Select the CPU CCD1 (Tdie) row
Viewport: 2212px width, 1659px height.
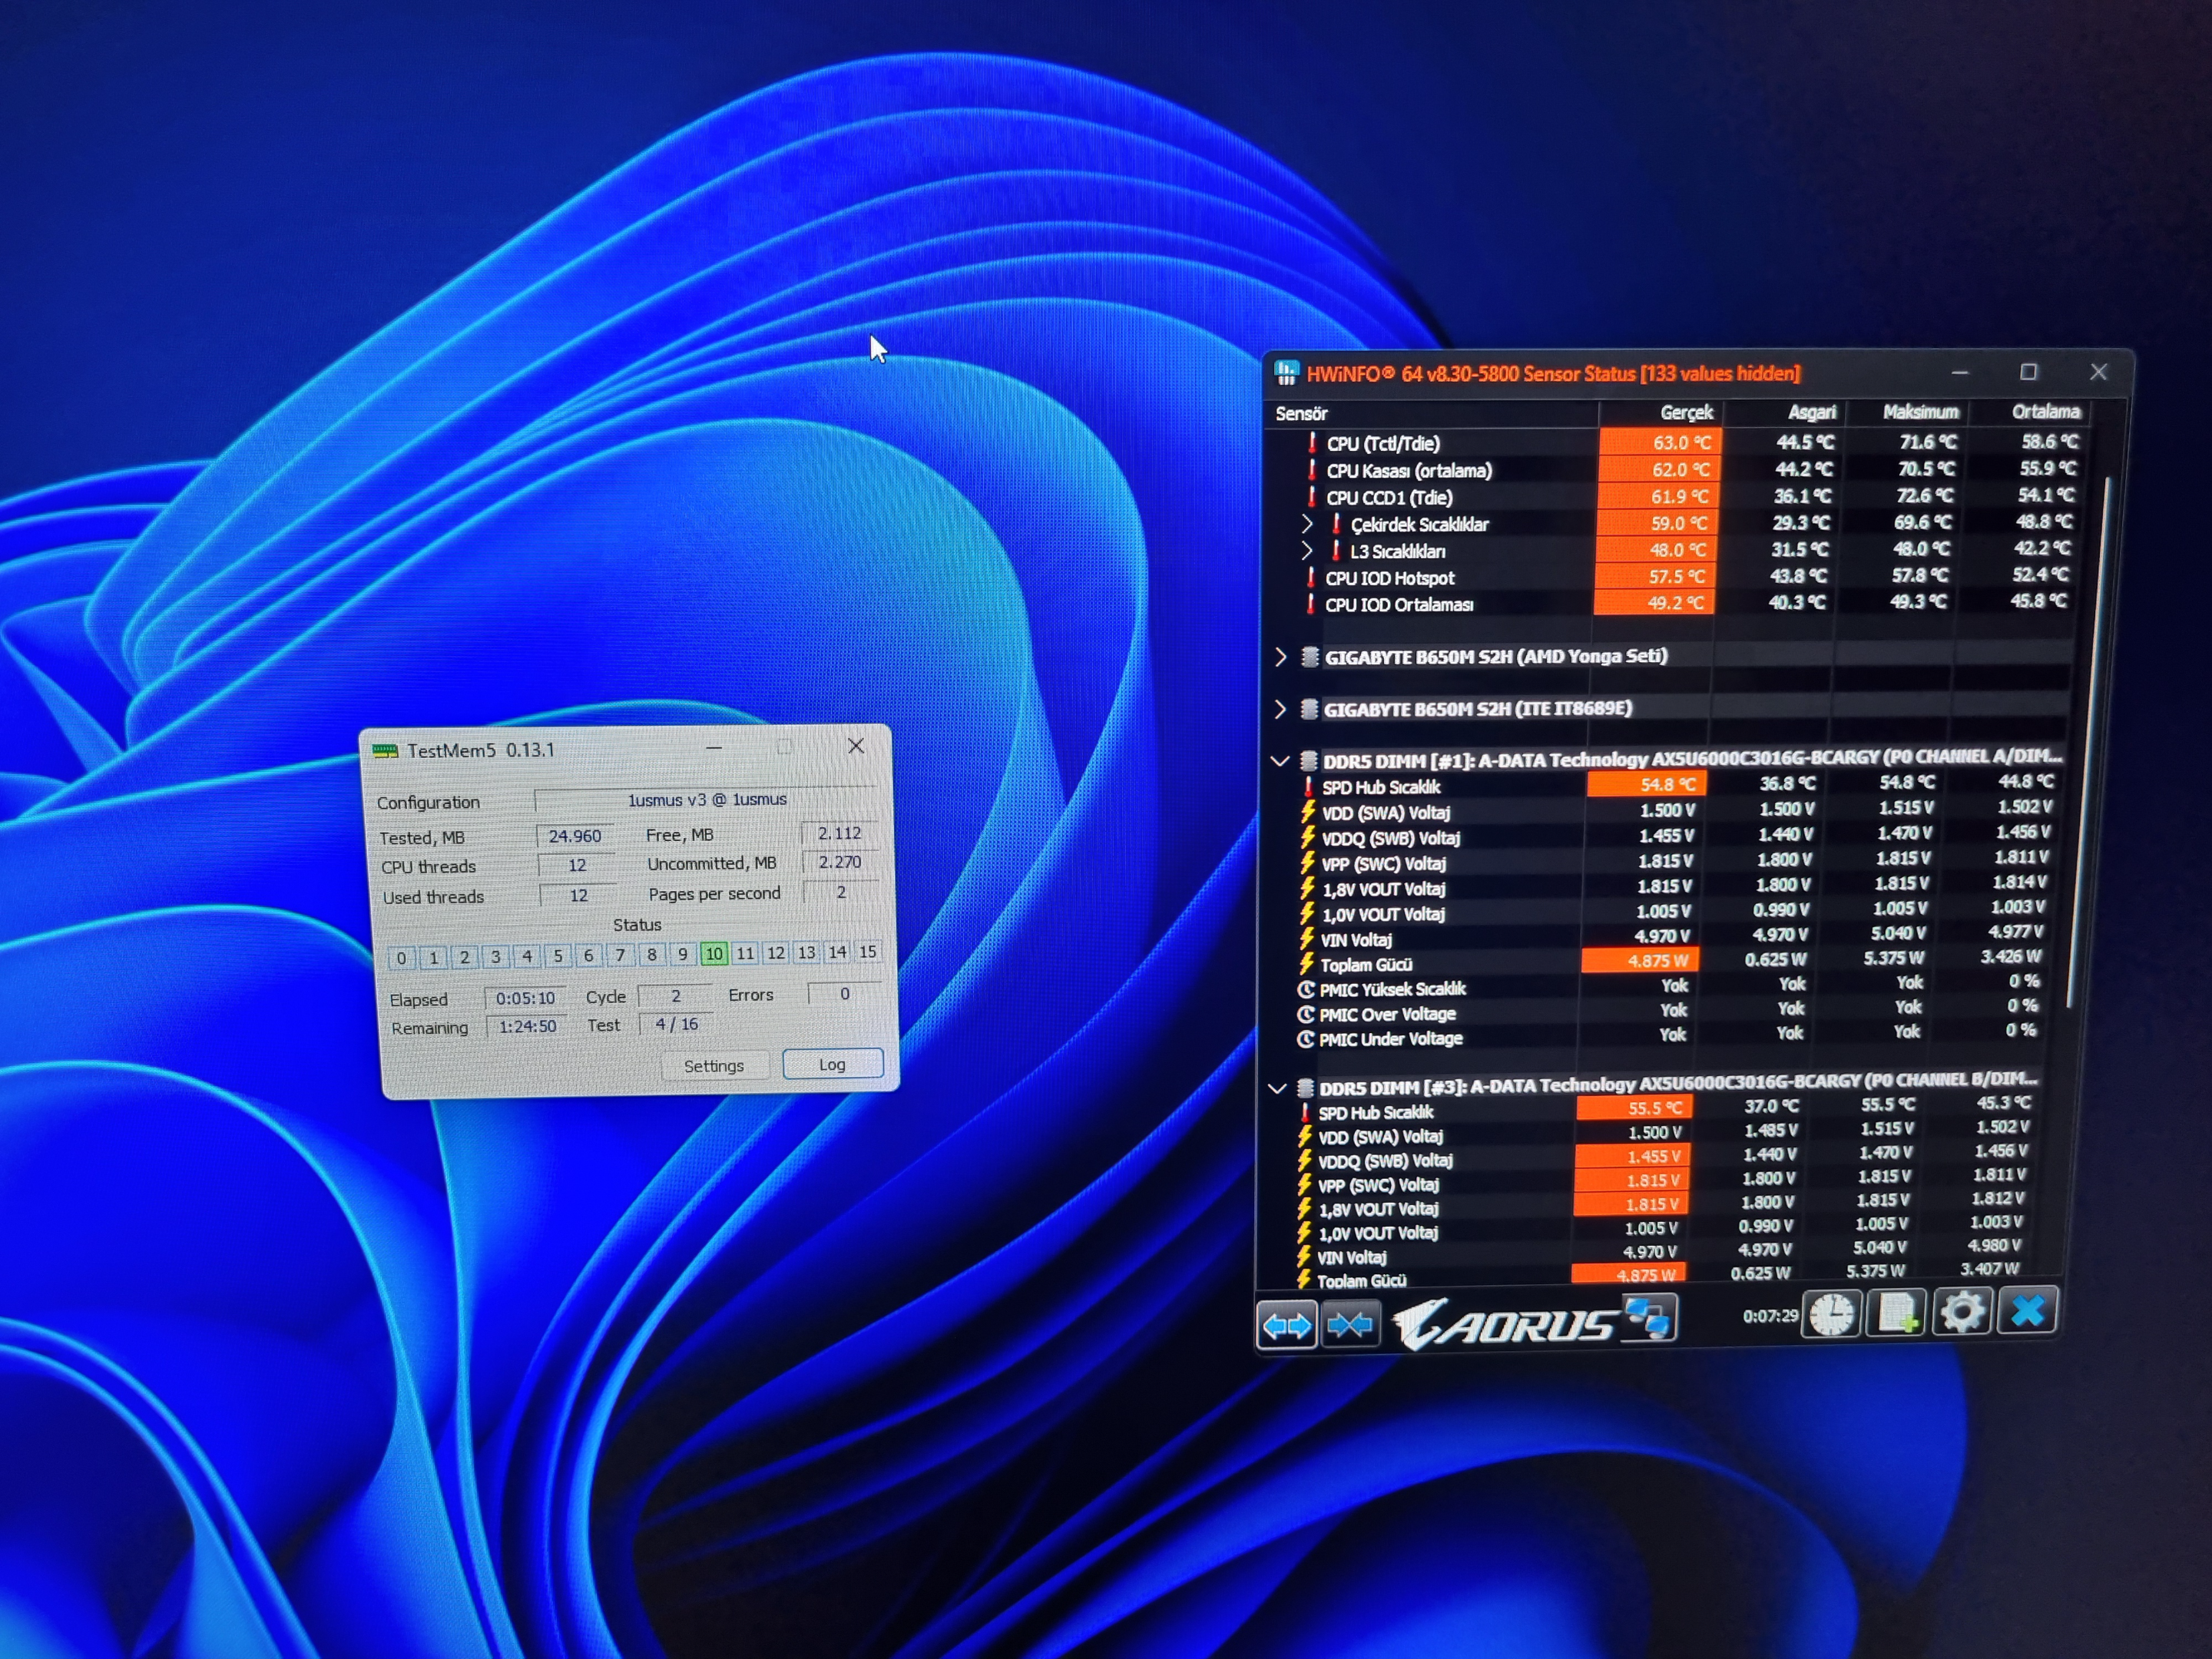click(1680, 496)
